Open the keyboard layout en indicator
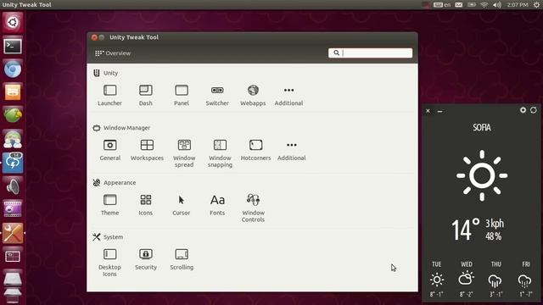 tap(443, 5)
